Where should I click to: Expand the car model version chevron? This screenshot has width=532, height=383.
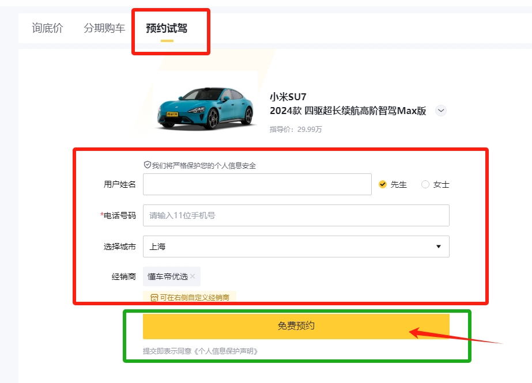(441, 111)
